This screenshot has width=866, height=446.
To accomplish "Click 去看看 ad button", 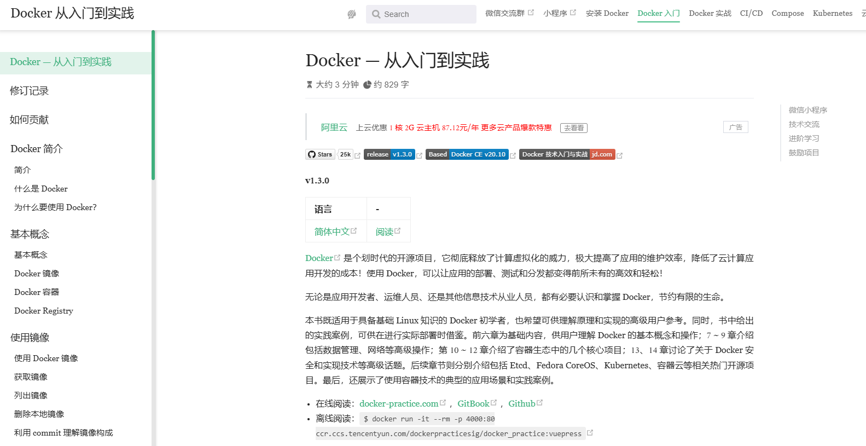I will click(x=574, y=128).
